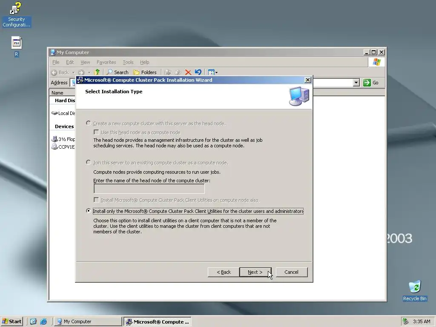Expand the Views dropdown arrow in toolbar
This screenshot has width=436, height=327.
click(x=216, y=72)
